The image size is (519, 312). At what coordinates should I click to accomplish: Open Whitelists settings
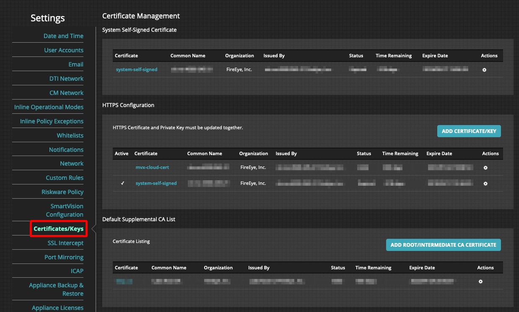70,136
